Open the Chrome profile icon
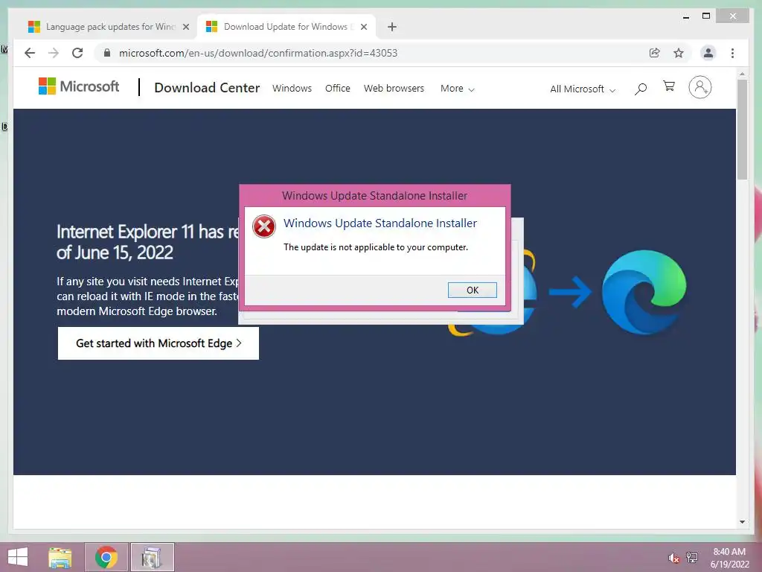The height and width of the screenshot is (572, 762). [708, 53]
